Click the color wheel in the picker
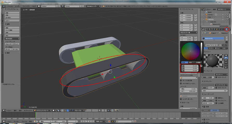Image resolution: width=232 pixels, height=124 pixels. (190, 51)
